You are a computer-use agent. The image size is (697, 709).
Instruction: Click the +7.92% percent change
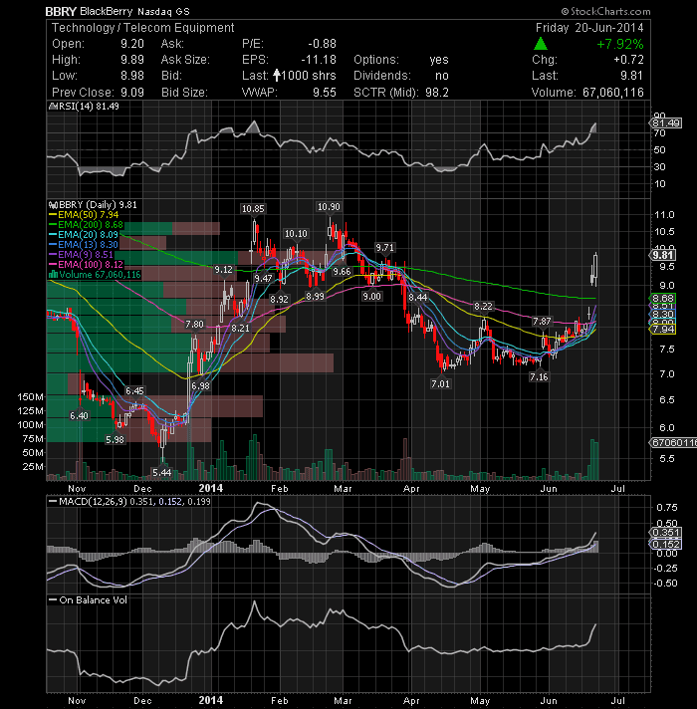point(620,44)
